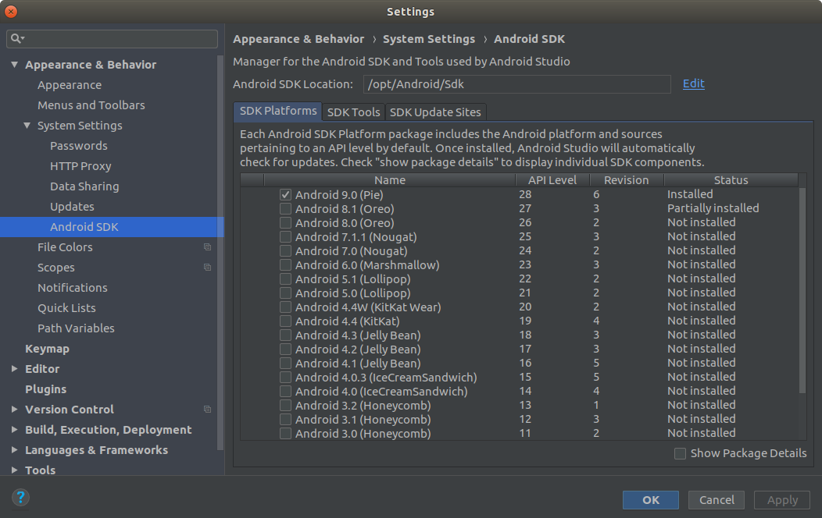Screen dimensions: 822x518
Task: Open HTTP Proxy settings
Action: (80, 166)
